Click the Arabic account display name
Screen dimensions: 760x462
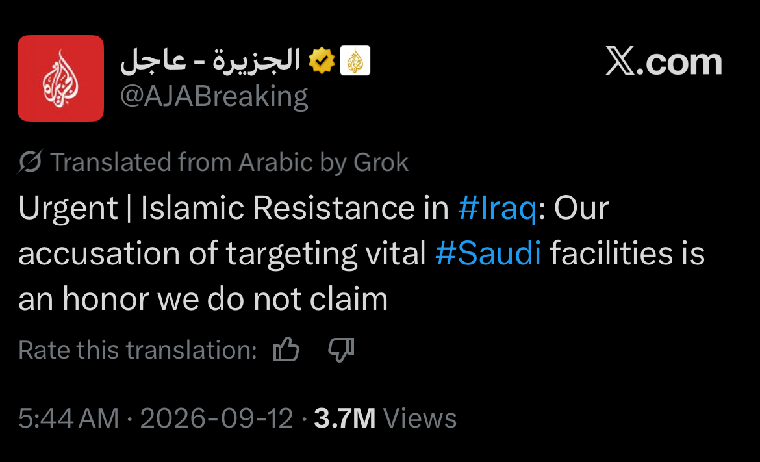(210, 60)
